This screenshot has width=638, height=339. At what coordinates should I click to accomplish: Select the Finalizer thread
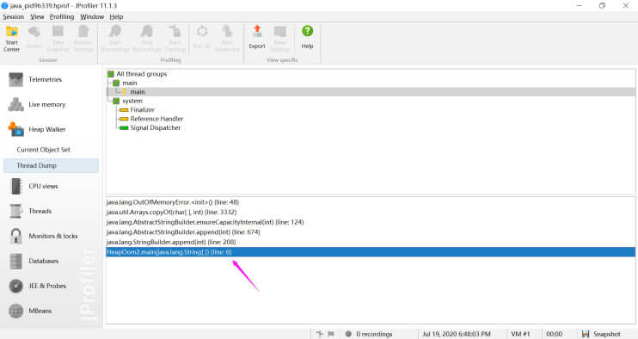[143, 110]
